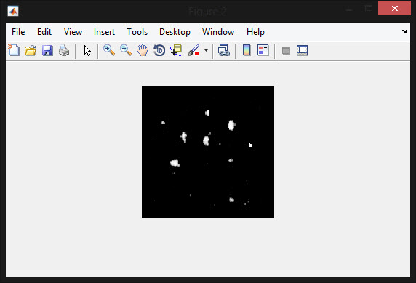Image resolution: width=416 pixels, height=283 pixels.
Task: Insert a legend using the toolbar icon
Action: [x=263, y=50]
